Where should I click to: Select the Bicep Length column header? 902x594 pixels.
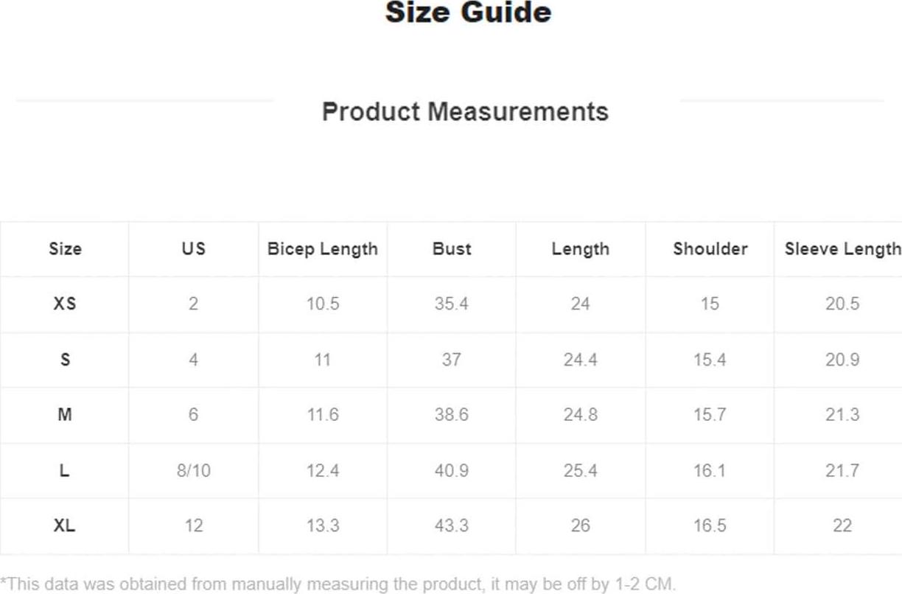[323, 249]
